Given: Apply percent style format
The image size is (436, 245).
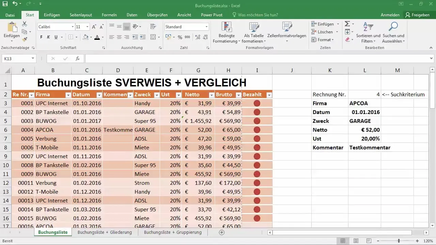Looking at the screenshot, I should (x=180, y=37).
